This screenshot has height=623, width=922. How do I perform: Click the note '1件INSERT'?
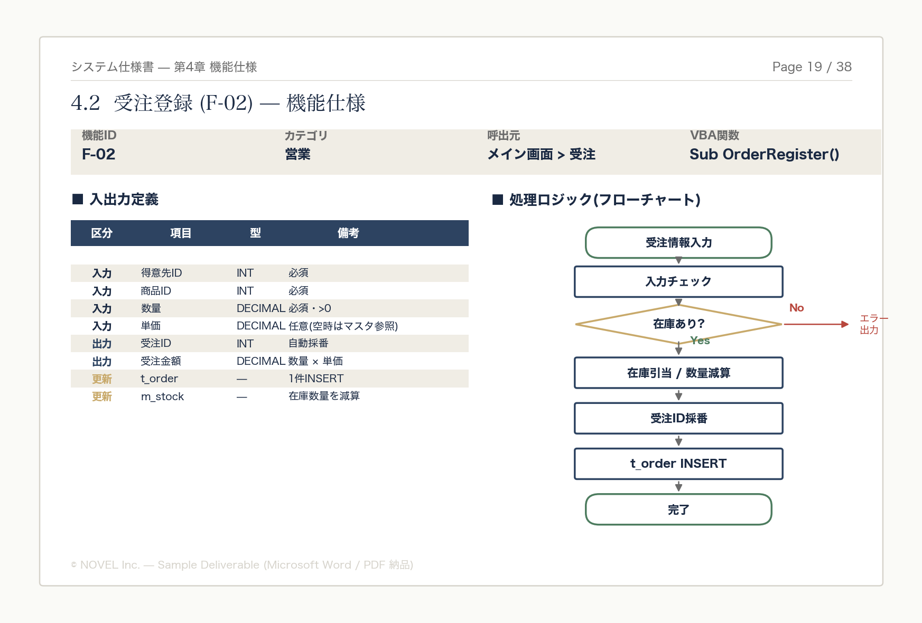tap(316, 379)
